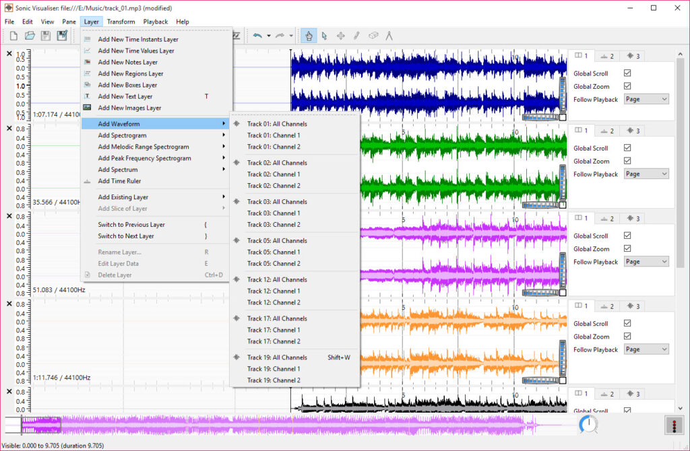Choose Switch to Next Layer
This screenshot has height=451, width=690.
[x=156, y=236]
